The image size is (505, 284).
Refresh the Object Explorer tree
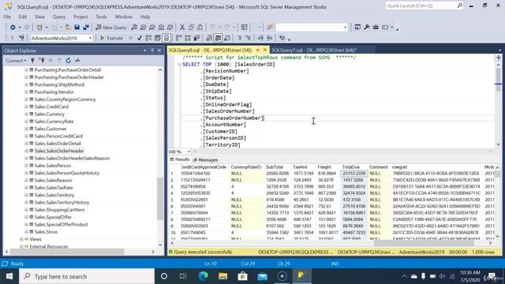click(69, 60)
